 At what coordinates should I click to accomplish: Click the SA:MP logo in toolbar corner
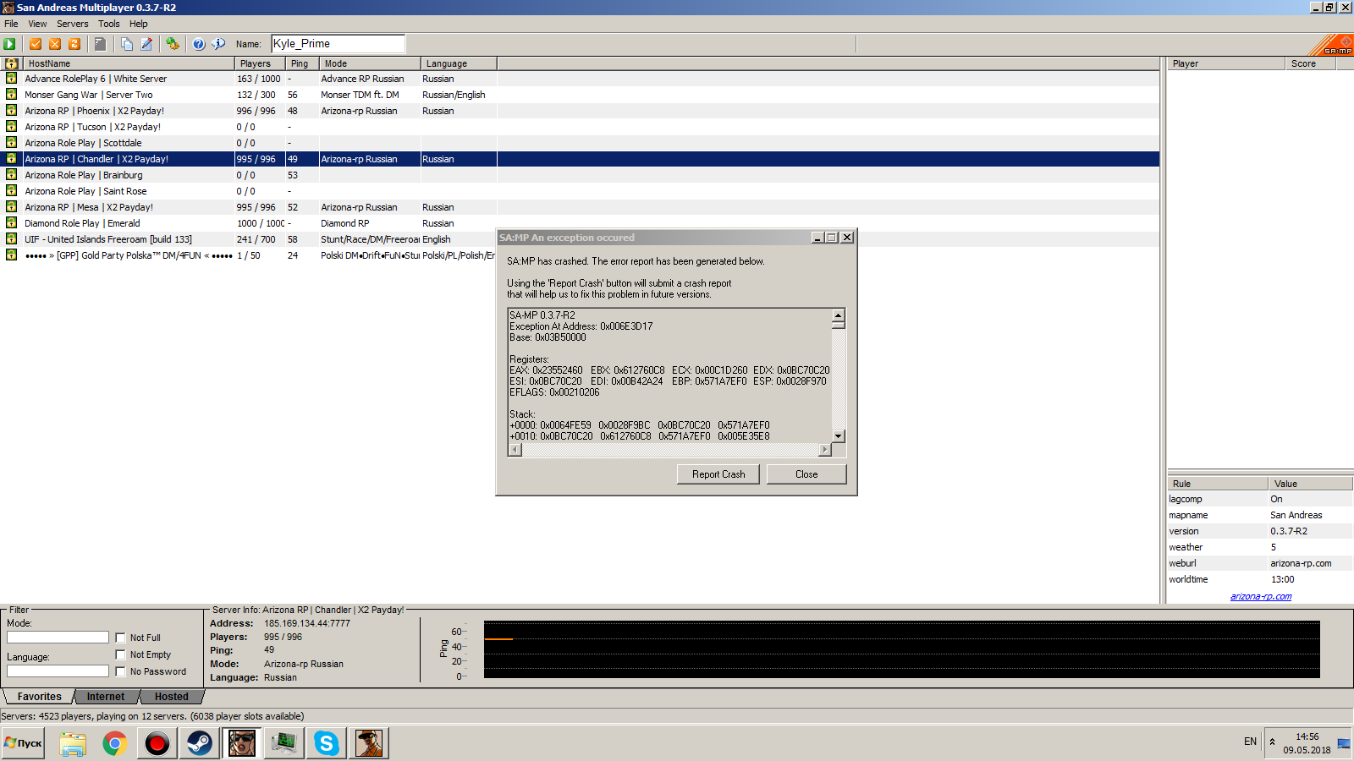pyautogui.click(x=1333, y=45)
